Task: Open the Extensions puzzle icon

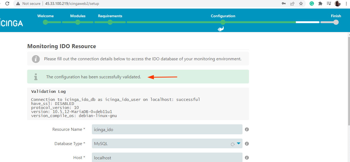Action: tap(320, 3)
